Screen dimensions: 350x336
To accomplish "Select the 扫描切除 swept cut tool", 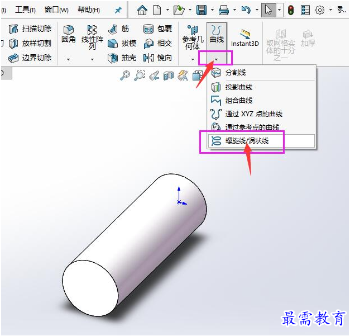I will [30, 29].
